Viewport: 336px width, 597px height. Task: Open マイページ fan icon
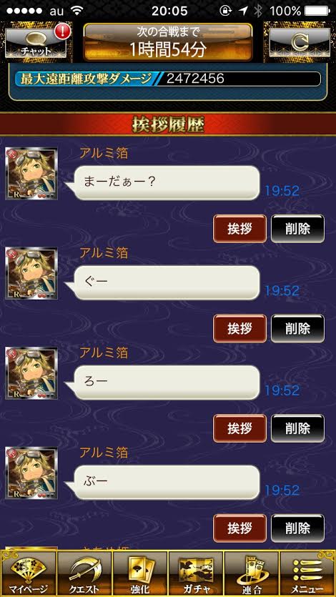coord(28,573)
